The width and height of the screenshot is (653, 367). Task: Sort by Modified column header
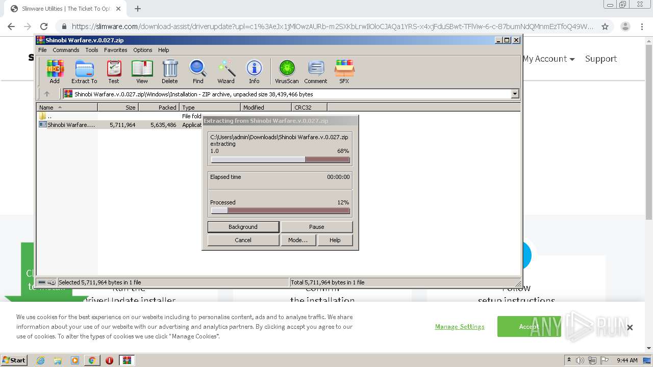click(x=266, y=107)
